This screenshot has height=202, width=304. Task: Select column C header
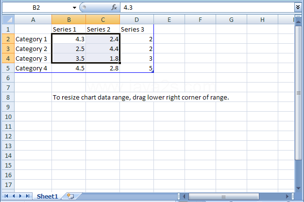click(x=103, y=19)
